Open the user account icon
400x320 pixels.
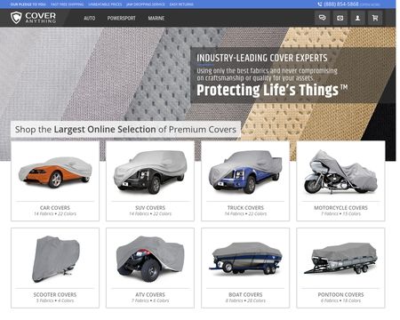[357, 18]
